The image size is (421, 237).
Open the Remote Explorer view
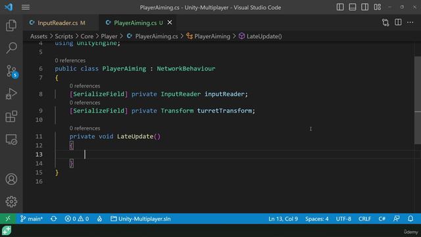(11, 140)
